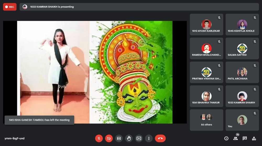This screenshot has height=146, width=262.
Task: Click the Salma Sayyed participant tile
Action: [242, 48]
